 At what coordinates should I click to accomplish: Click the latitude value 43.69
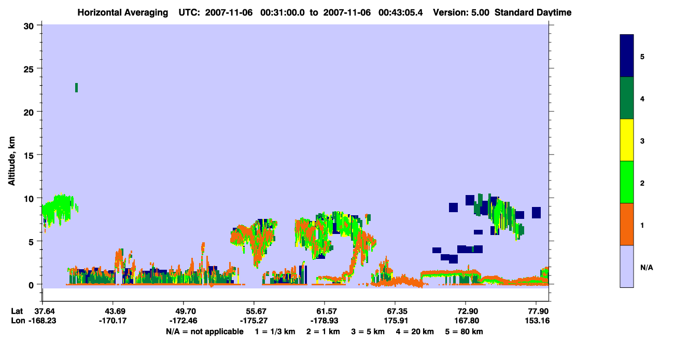point(114,311)
